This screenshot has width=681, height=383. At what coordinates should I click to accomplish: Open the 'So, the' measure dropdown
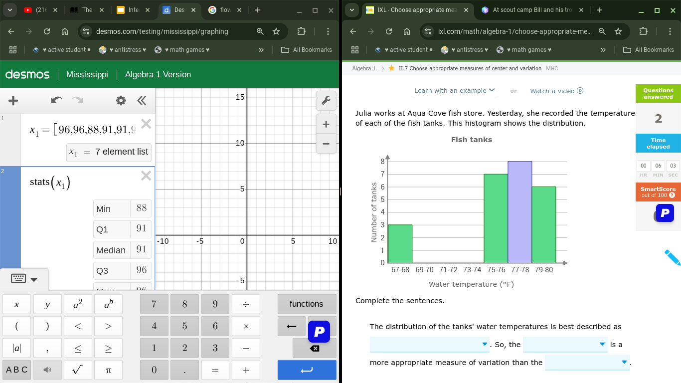(565, 345)
